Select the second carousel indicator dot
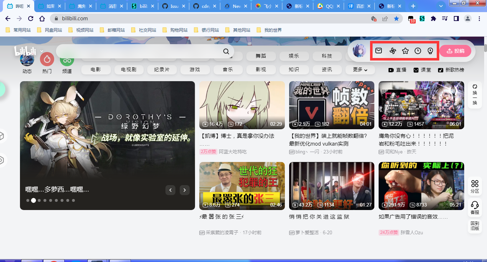 coord(34,200)
